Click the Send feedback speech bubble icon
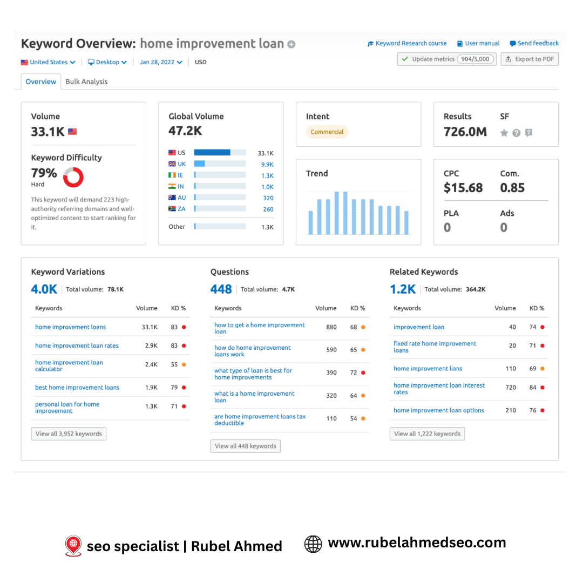Viewport: 583px width, 583px height. [x=513, y=43]
